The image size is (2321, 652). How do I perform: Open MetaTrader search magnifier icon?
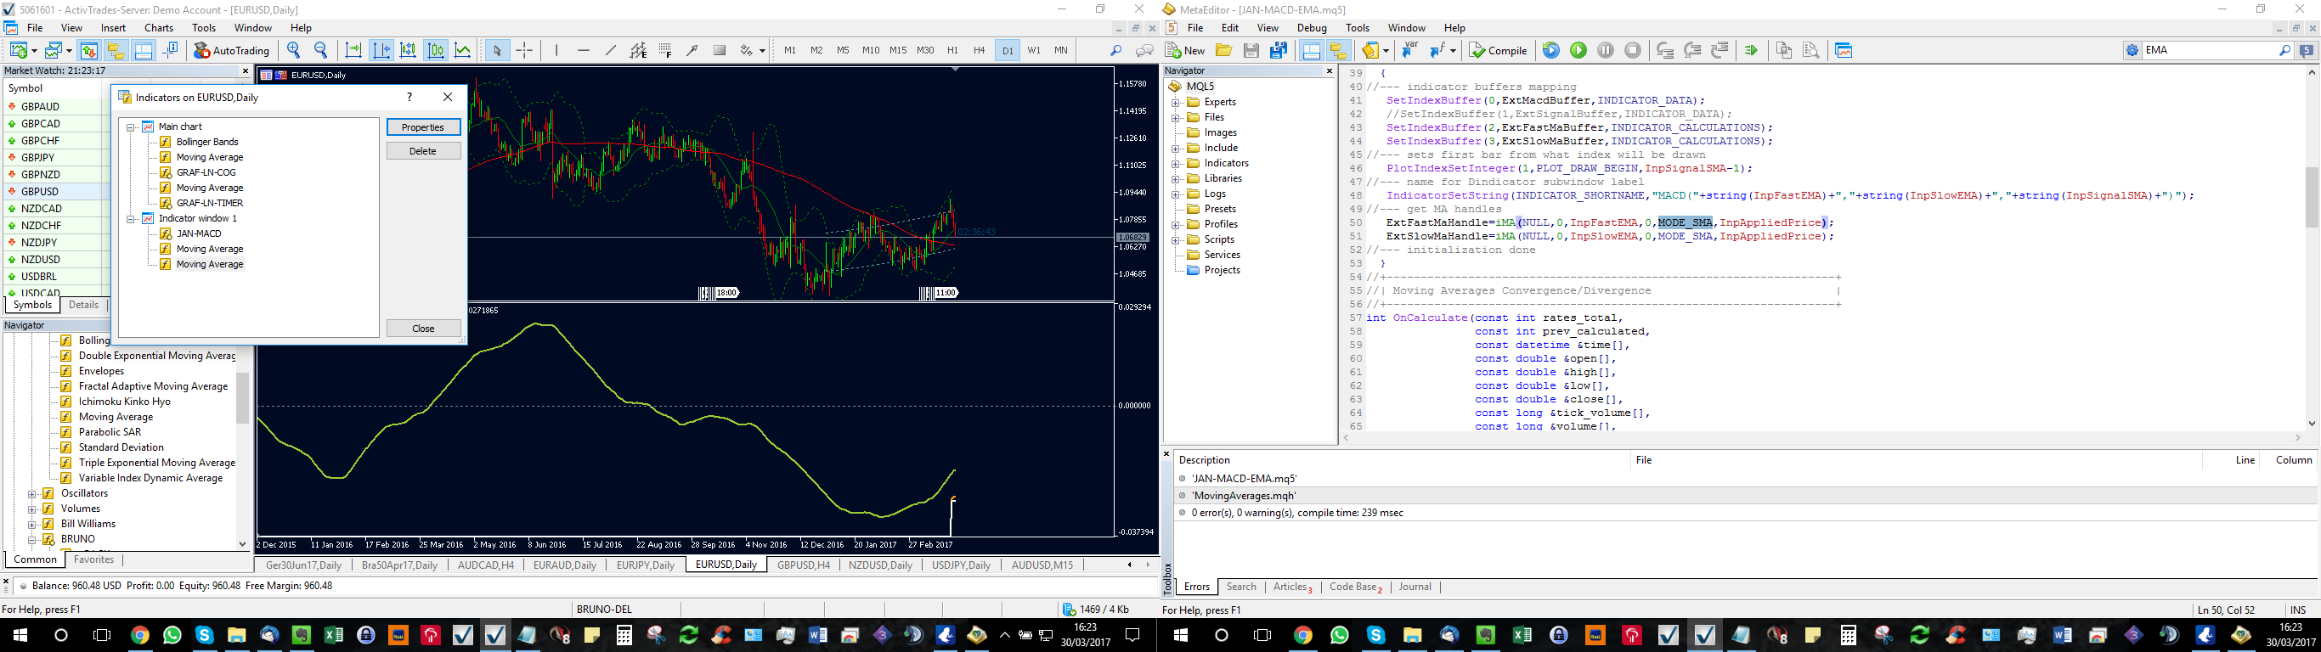1115,50
